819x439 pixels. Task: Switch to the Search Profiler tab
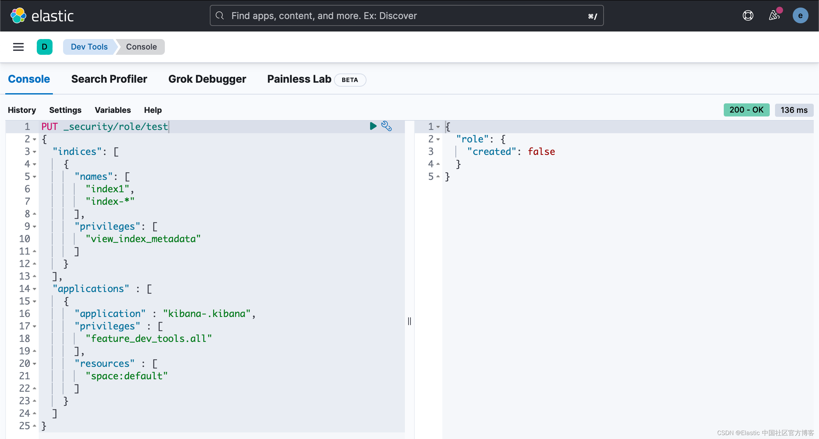coord(109,79)
